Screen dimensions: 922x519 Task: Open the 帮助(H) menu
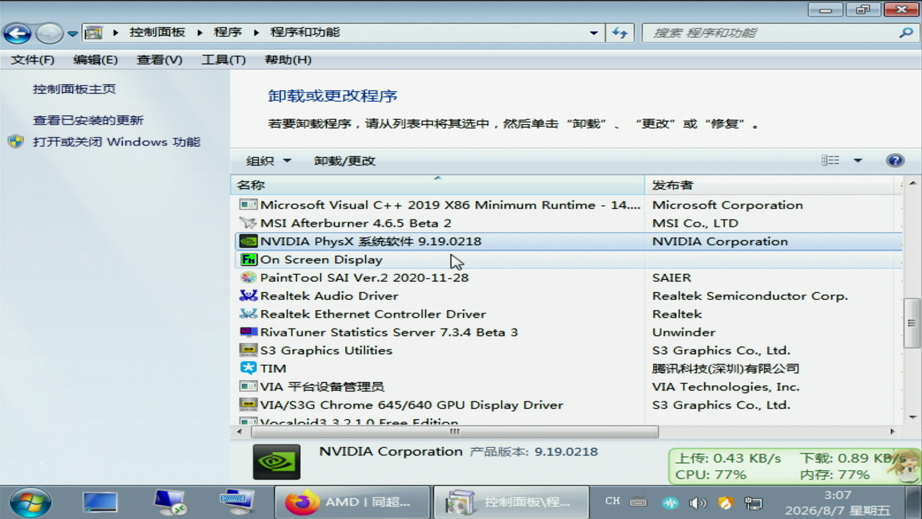[x=288, y=60]
